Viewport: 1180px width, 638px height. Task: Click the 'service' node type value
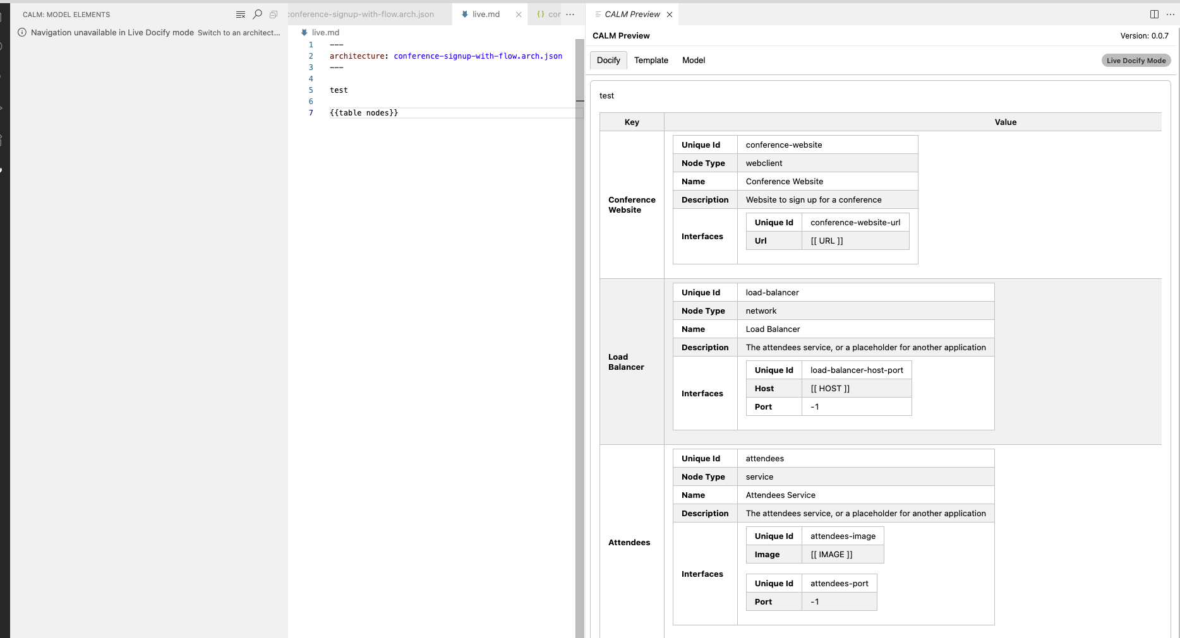[759, 476]
